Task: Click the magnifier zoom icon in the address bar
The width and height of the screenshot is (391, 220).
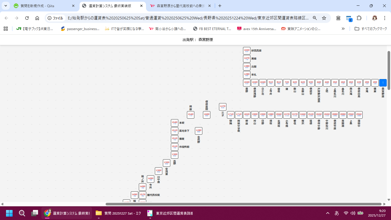Action: [x=315, y=18]
